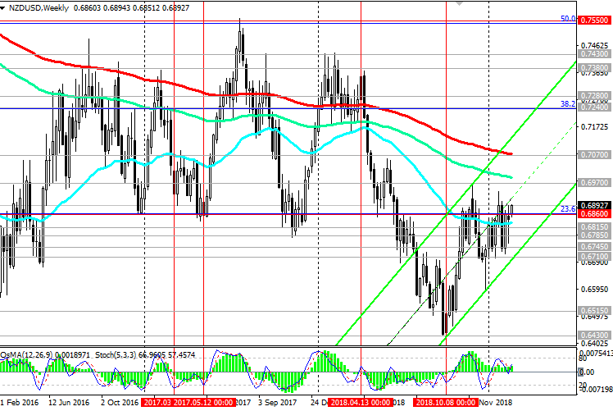Select the 0.65950 price scale value

[x=595, y=290]
